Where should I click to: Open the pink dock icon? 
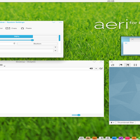[x=127, y=138]
